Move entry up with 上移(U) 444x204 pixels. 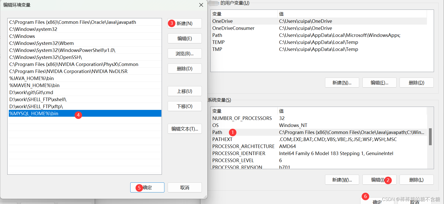tap(185, 91)
